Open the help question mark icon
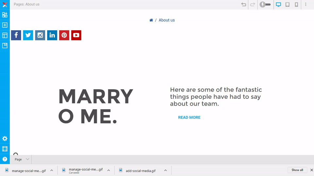314x176 pixels. tap(5, 159)
